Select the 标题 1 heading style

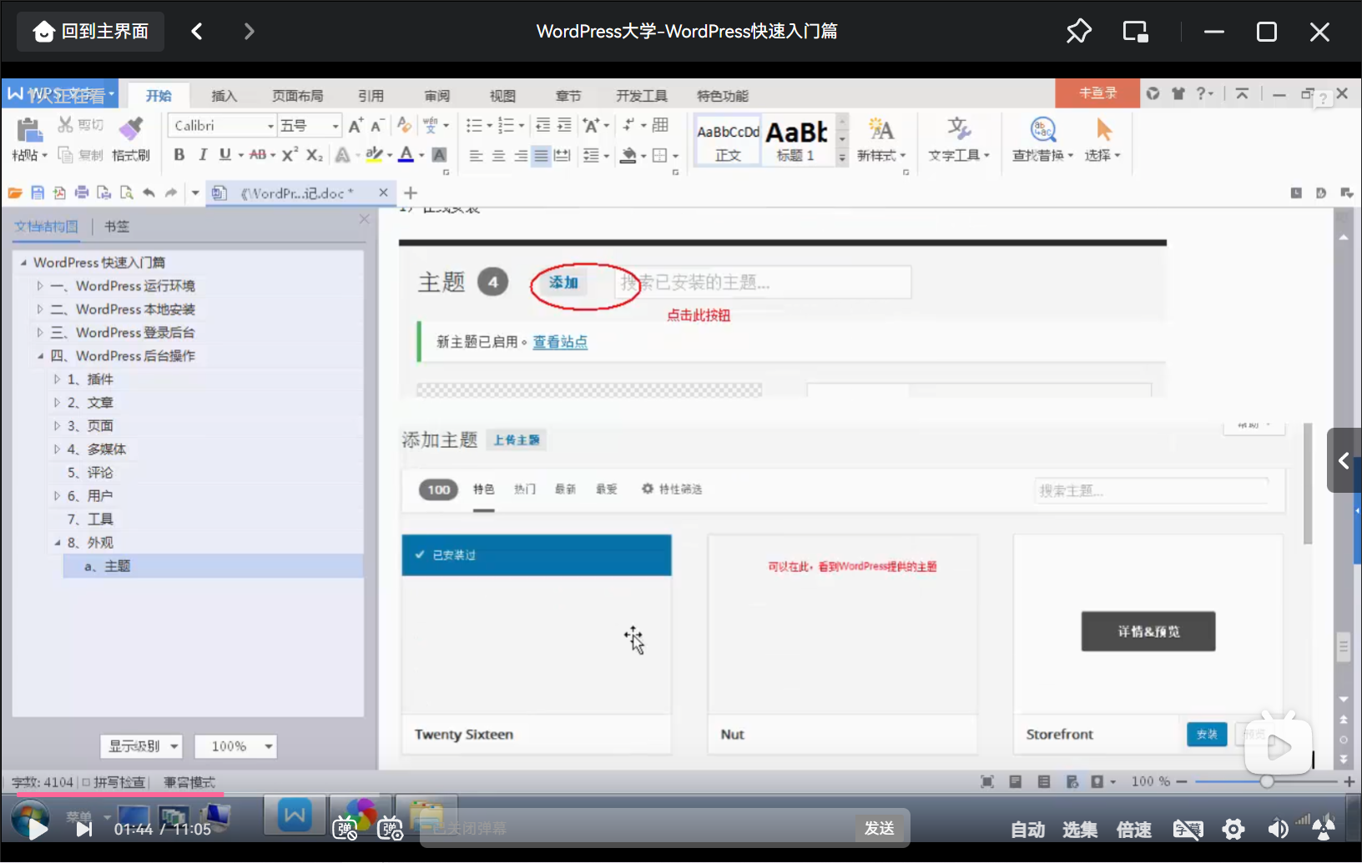[x=797, y=140]
